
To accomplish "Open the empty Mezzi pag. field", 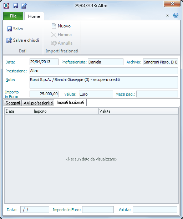I will pyautogui.click(x=157, y=94).
